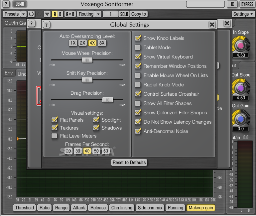
Task: Set frames per second to 30
Action: (78, 151)
